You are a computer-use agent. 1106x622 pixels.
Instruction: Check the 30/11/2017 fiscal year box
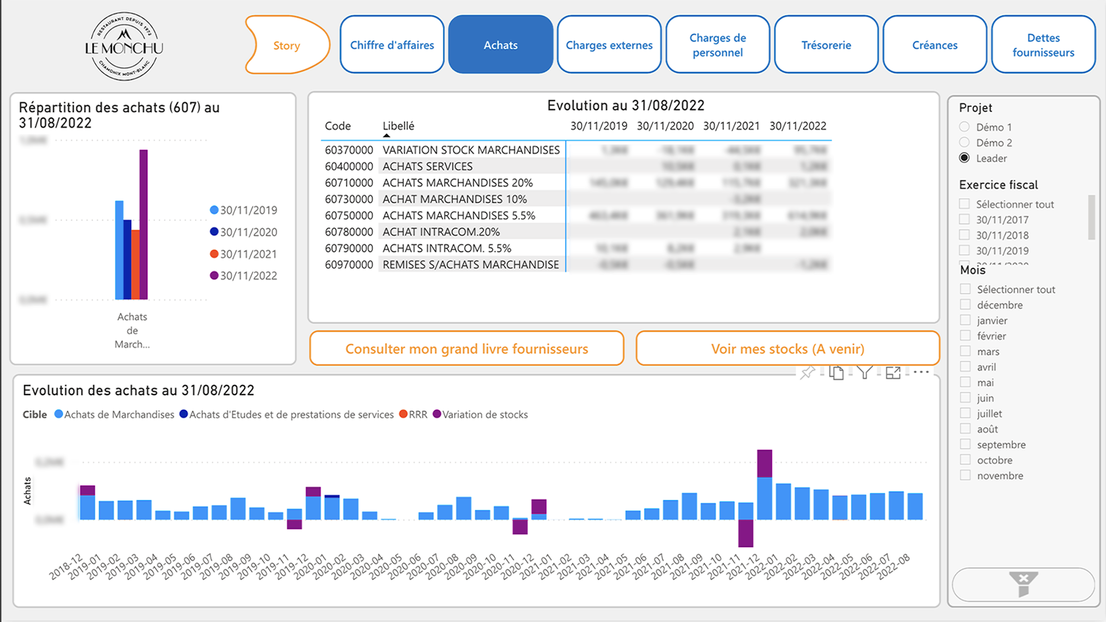tap(964, 219)
